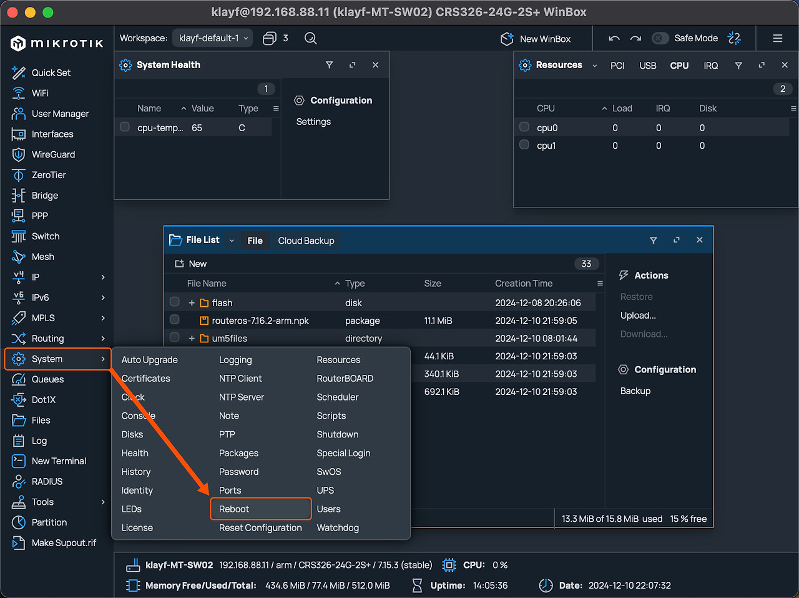This screenshot has height=598, width=799.
Task: Sort Resources by the Load column
Action: [622, 108]
